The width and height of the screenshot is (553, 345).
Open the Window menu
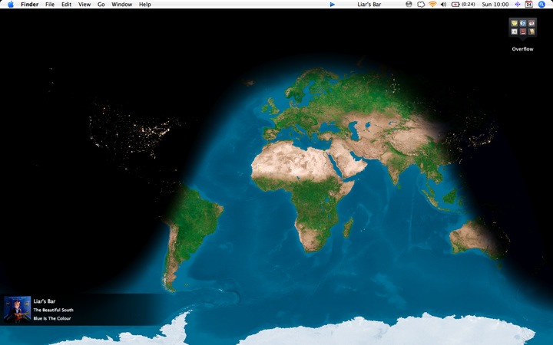(121, 5)
